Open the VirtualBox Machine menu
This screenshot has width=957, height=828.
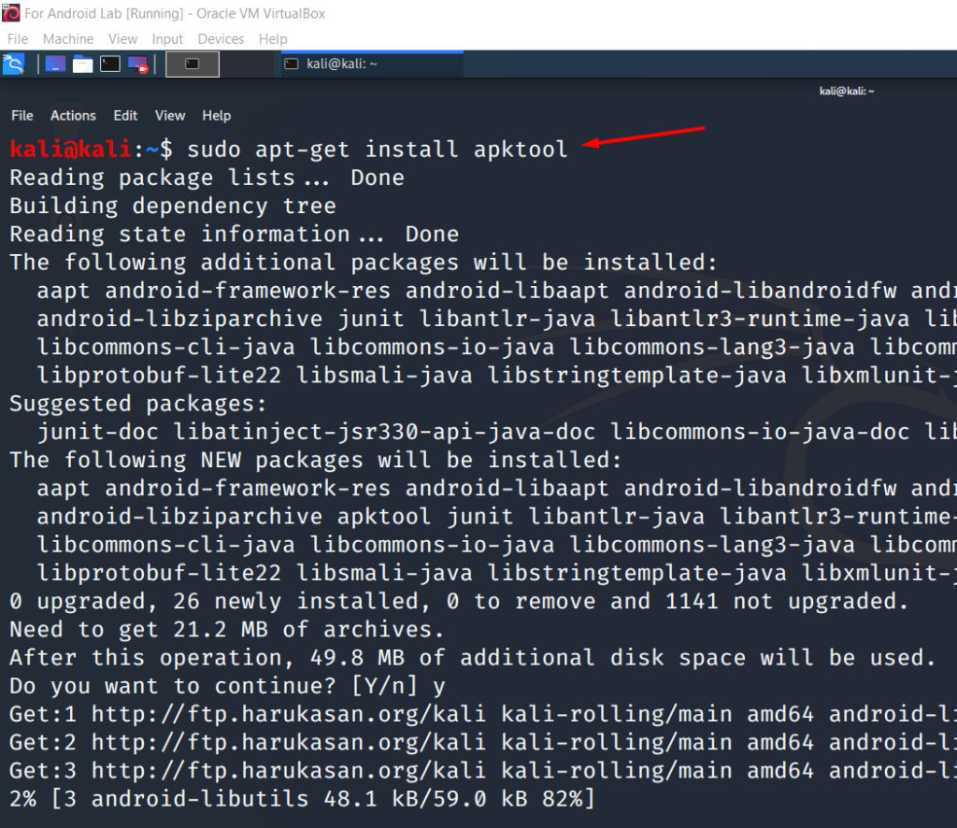click(x=68, y=39)
